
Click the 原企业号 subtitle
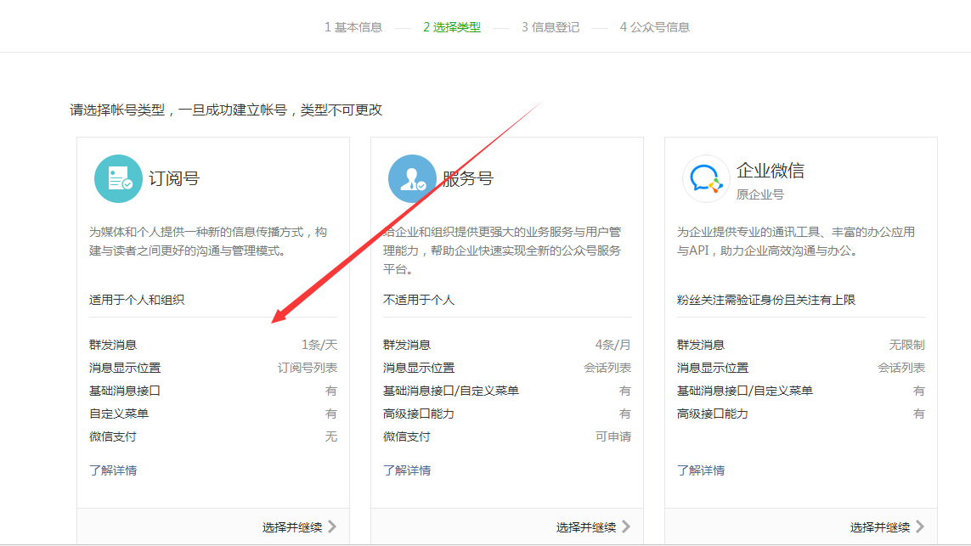tap(759, 195)
